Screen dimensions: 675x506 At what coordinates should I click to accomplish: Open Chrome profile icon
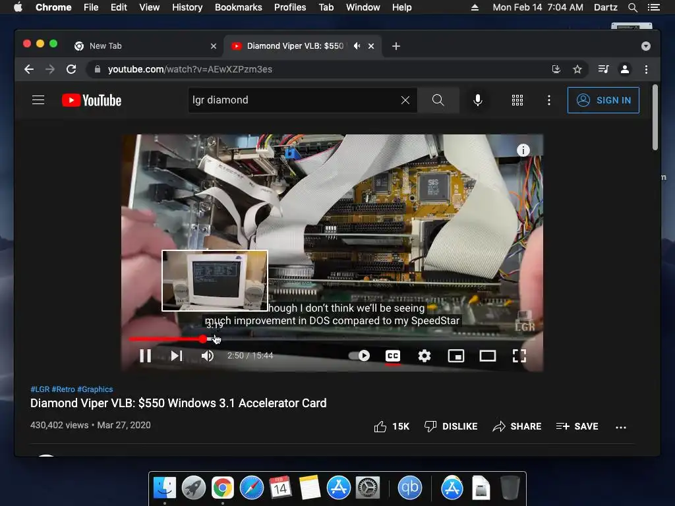coord(625,69)
